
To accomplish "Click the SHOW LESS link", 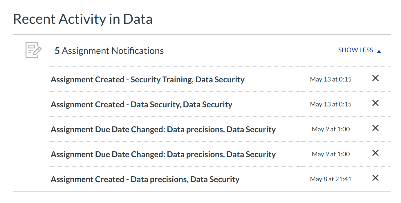I will click(x=355, y=50).
